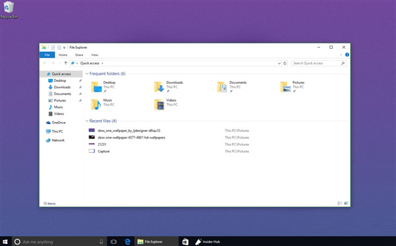Click the Cortana microphone icon
The width and height of the screenshot is (396, 246).
click(101, 241)
